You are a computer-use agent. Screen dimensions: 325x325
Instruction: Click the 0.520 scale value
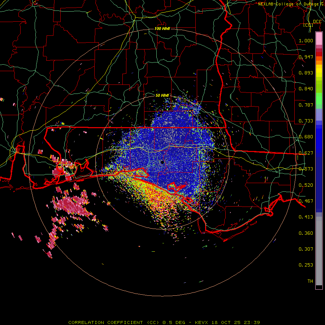point(306,185)
